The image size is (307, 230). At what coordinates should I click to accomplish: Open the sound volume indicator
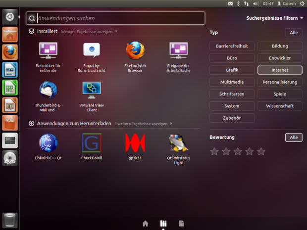[x=256, y=3]
